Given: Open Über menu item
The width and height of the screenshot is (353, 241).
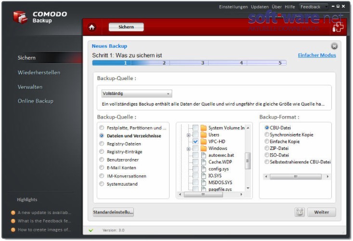Looking at the screenshot, I should coord(276,7).
